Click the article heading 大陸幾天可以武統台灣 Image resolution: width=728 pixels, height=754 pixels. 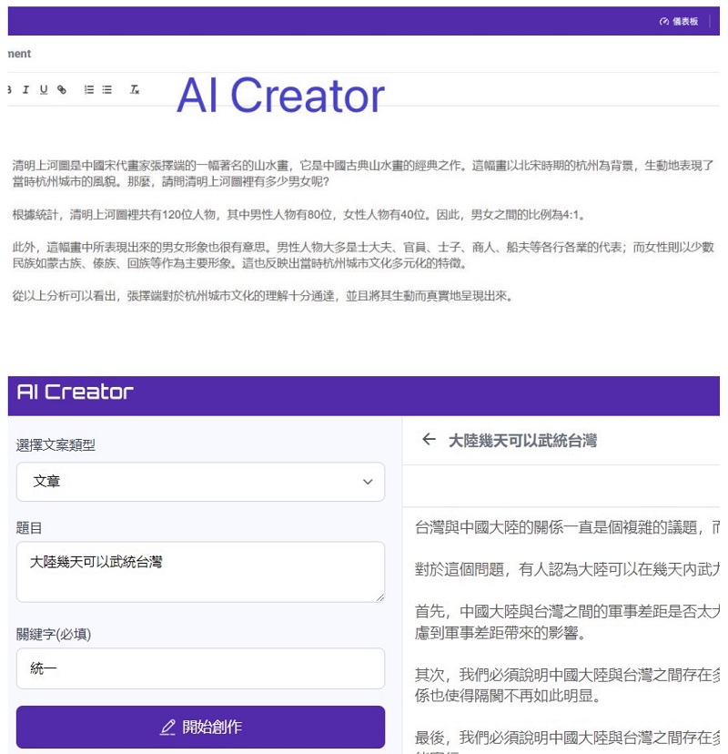[x=522, y=441]
